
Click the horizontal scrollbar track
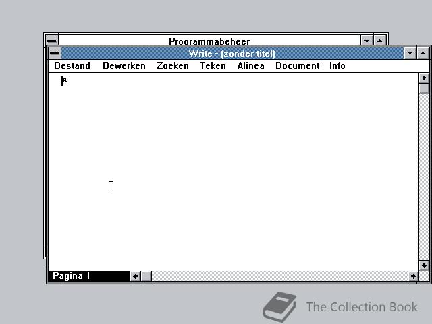click(279, 276)
